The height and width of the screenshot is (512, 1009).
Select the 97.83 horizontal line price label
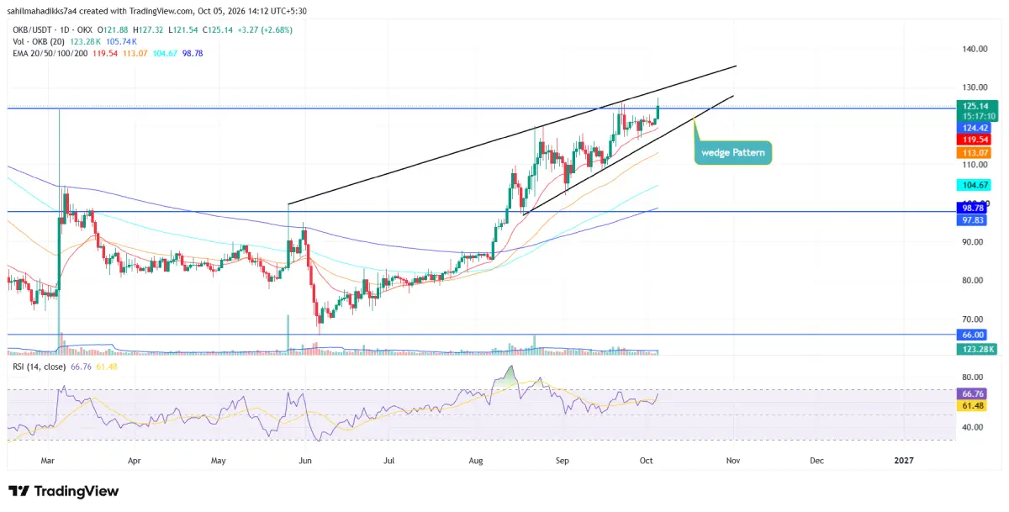974,219
